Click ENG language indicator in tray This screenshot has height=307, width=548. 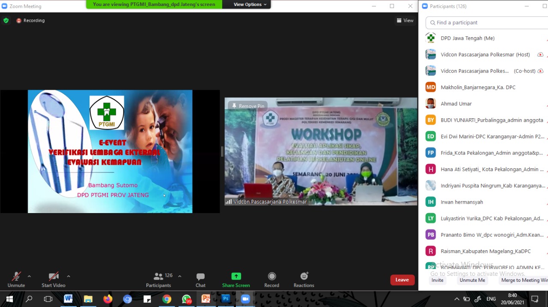[491, 299]
